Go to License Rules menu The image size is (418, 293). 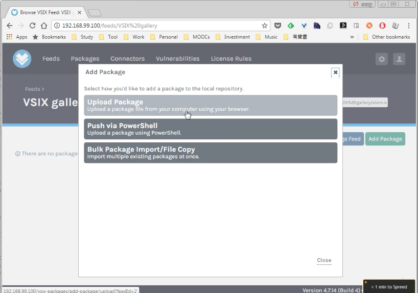click(231, 59)
